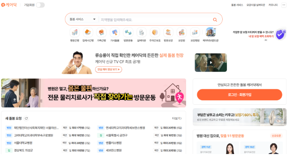Focus the 지역명 search input field

click(x=155, y=20)
